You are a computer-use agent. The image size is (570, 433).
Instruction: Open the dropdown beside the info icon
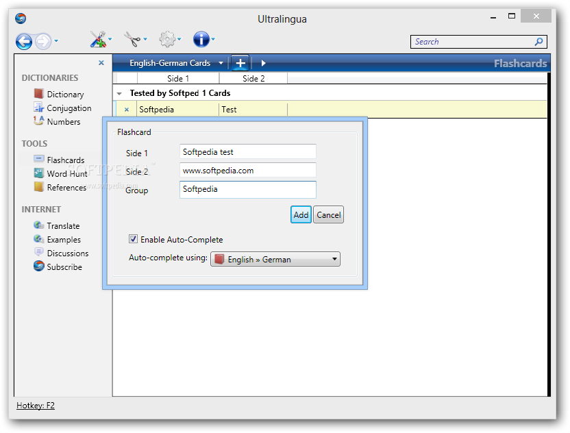(213, 39)
